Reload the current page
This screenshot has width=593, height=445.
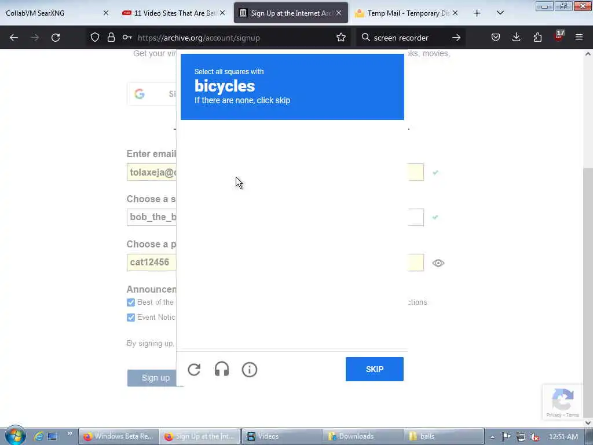(56, 38)
